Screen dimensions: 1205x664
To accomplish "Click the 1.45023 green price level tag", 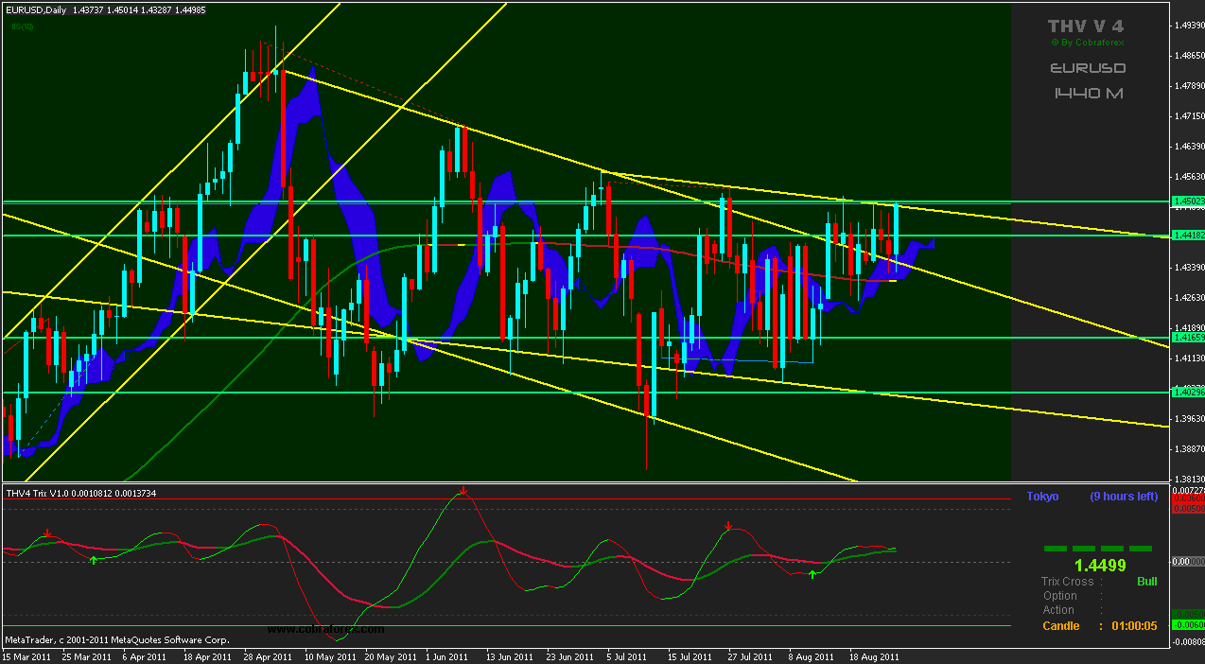I will pos(1187,201).
